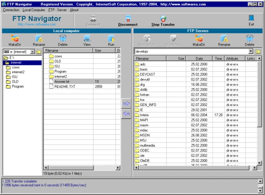Click the 16.08.2002 date of the drg folder
265x195 pixels.
(x=199, y=85)
